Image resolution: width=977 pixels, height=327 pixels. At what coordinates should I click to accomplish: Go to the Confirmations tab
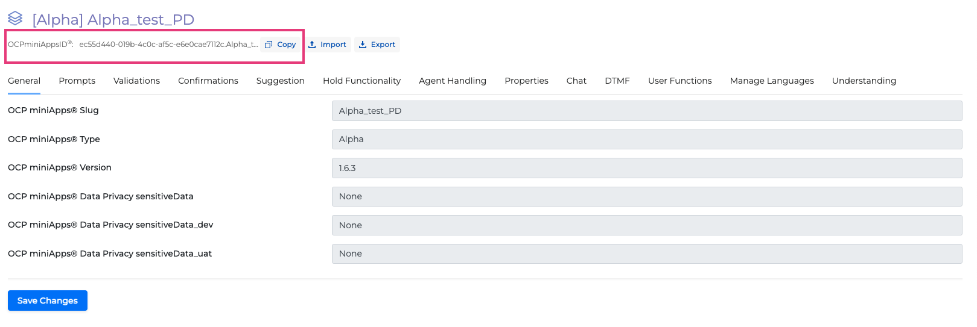point(208,81)
